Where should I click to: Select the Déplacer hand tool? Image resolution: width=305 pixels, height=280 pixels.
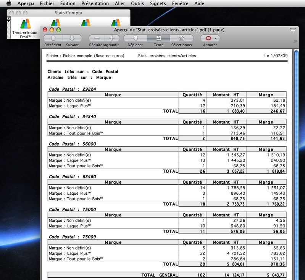point(135,38)
